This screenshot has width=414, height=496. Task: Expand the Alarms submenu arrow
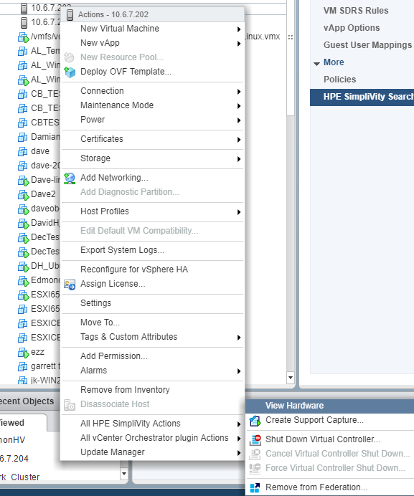tap(239, 371)
